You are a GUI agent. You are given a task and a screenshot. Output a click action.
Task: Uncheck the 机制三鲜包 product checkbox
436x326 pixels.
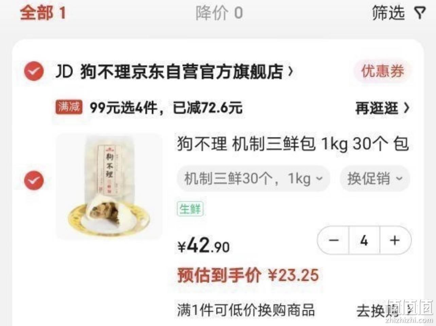pos(34,180)
